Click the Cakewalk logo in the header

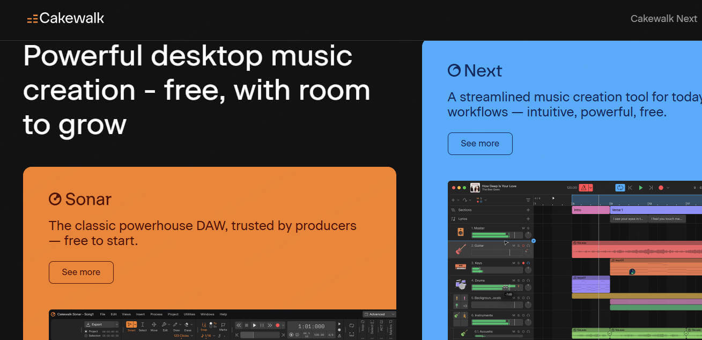pos(65,18)
